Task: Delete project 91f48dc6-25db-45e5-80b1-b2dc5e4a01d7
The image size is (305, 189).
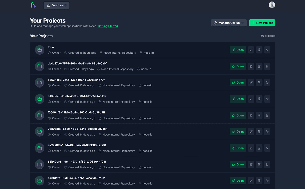Action: pyautogui.click(x=259, y=99)
